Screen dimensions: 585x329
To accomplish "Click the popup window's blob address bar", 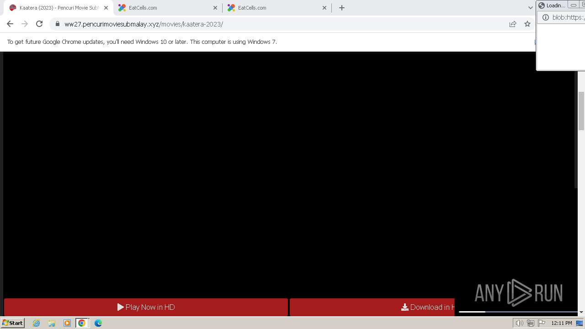I will [x=568, y=17].
